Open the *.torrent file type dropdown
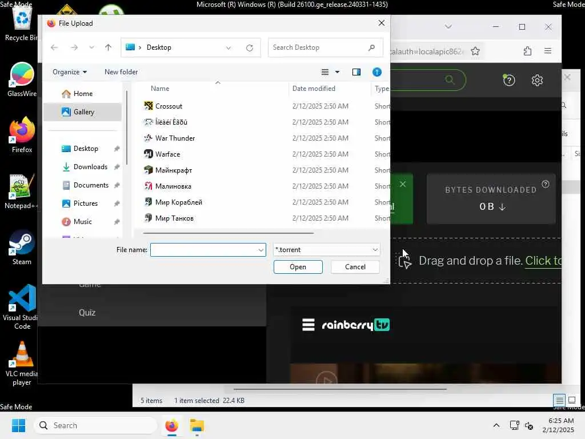585x439 pixels. click(326, 250)
